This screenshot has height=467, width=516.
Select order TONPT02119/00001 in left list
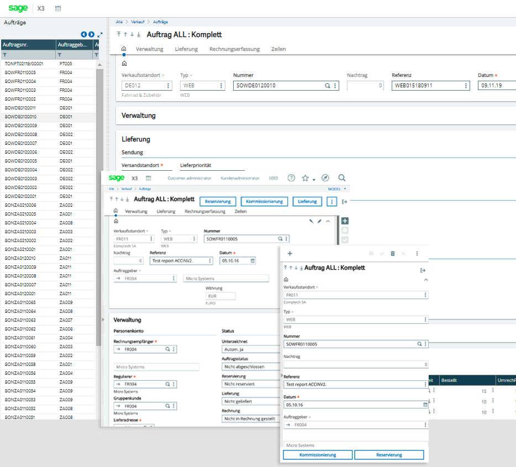click(49, 64)
